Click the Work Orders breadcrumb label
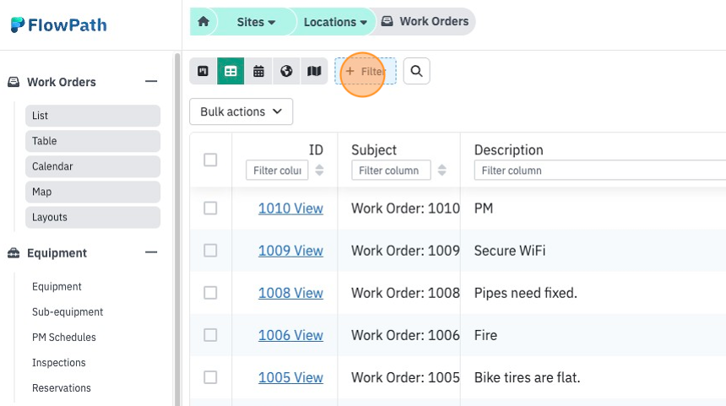Viewport: 726px width, 406px height. click(x=434, y=21)
